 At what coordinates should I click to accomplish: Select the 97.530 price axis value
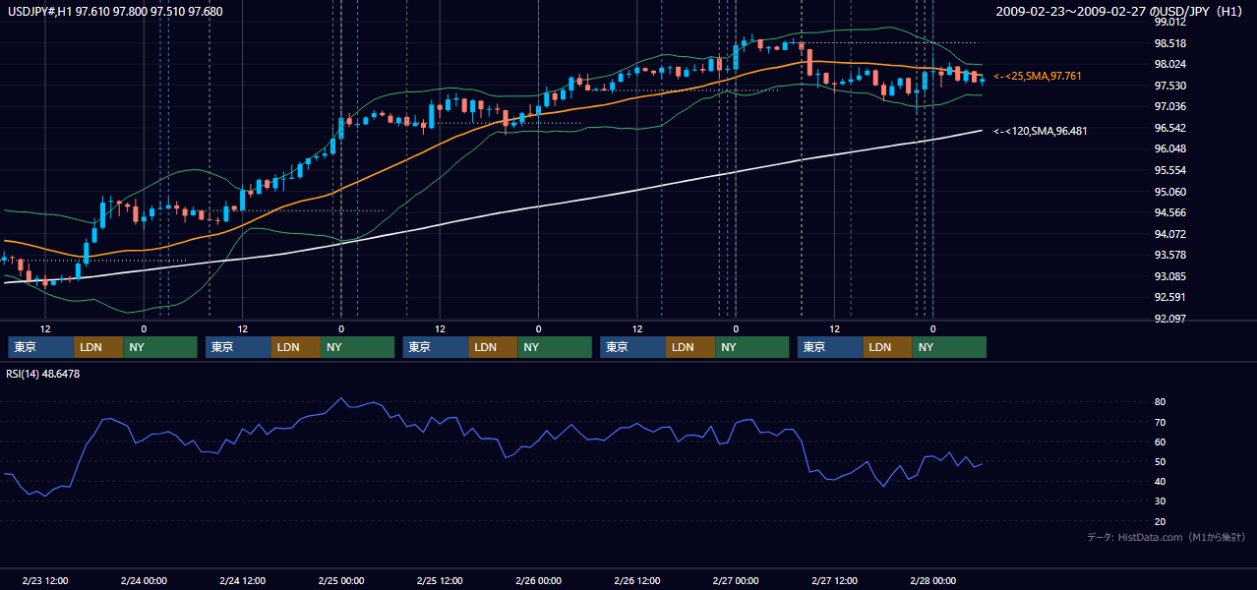pyautogui.click(x=1170, y=86)
